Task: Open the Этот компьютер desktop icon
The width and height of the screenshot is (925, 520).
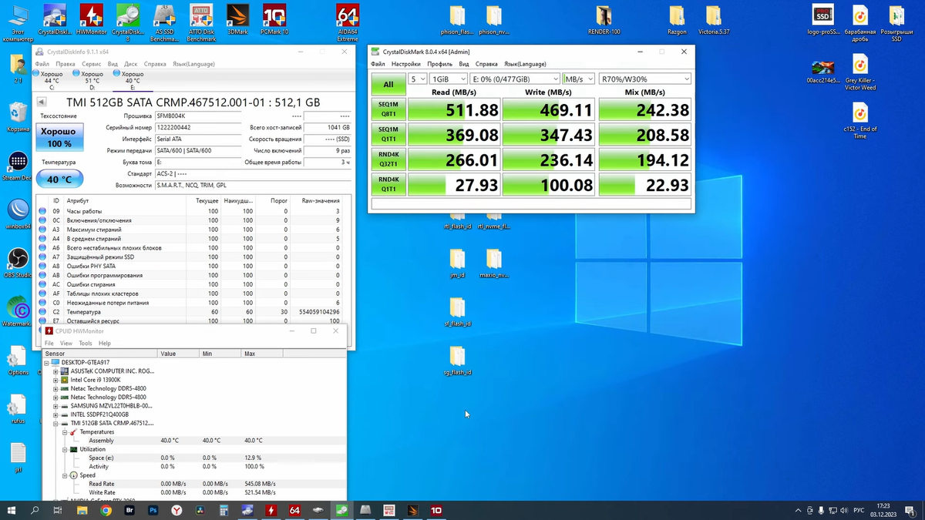Action: (18, 22)
